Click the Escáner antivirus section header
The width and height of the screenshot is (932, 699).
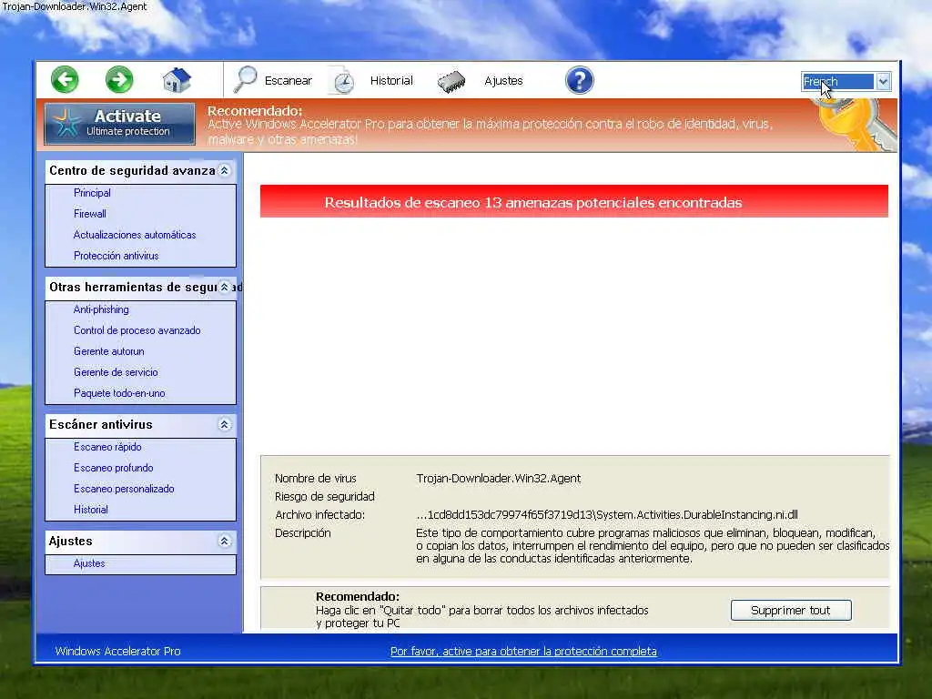pyautogui.click(x=141, y=424)
